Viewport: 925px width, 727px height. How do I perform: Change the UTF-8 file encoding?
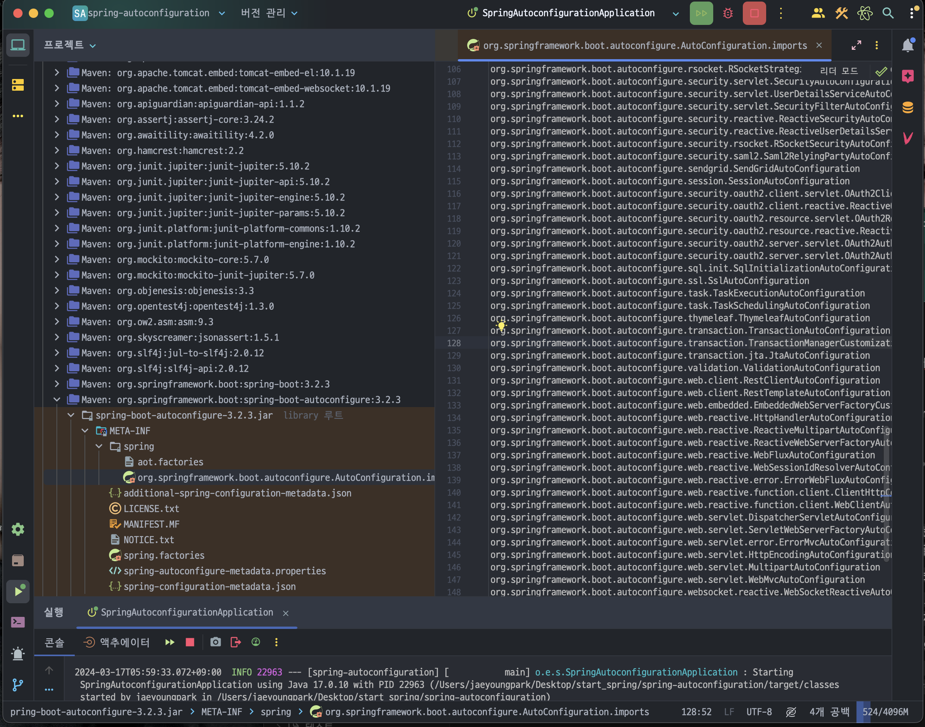click(759, 712)
